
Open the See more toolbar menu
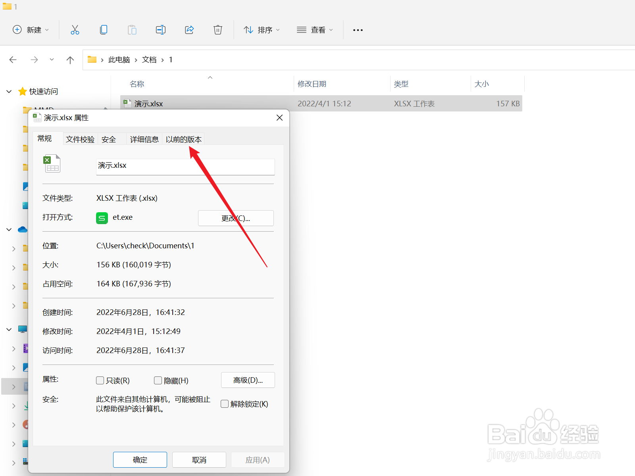click(x=358, y=29)
